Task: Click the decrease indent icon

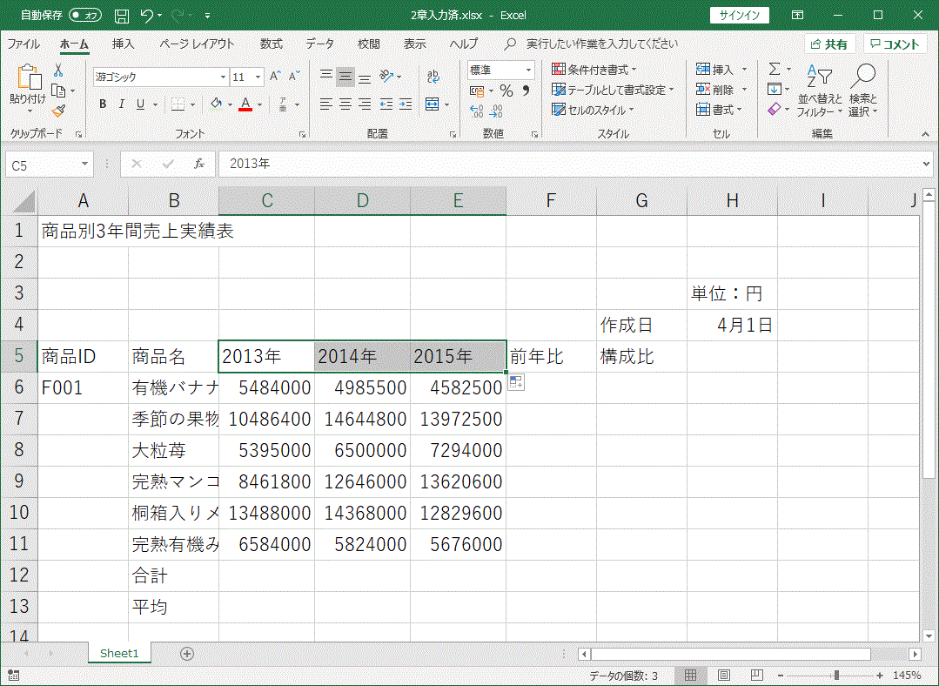Action: coord(386,104)
